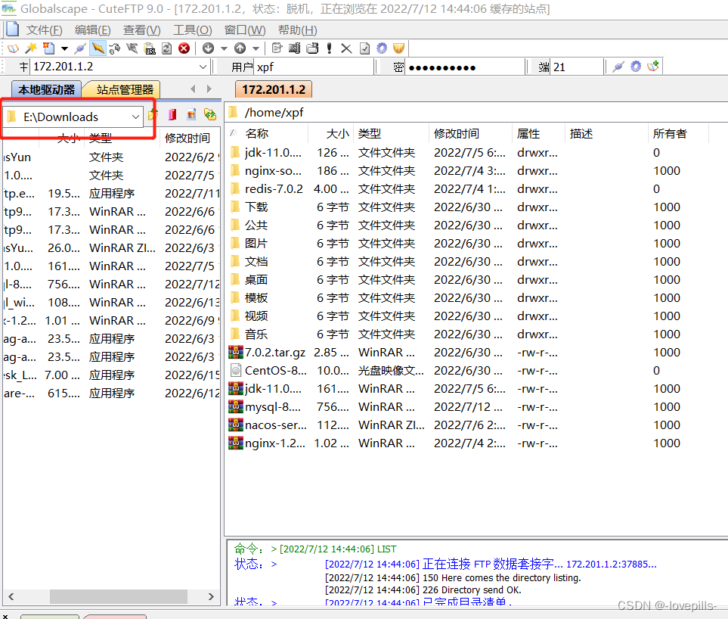Image resolution: width=728 pixels, height=619 pixels.
Task: Click the delete X toolbar icon
Action: click(x=346, y=48)
